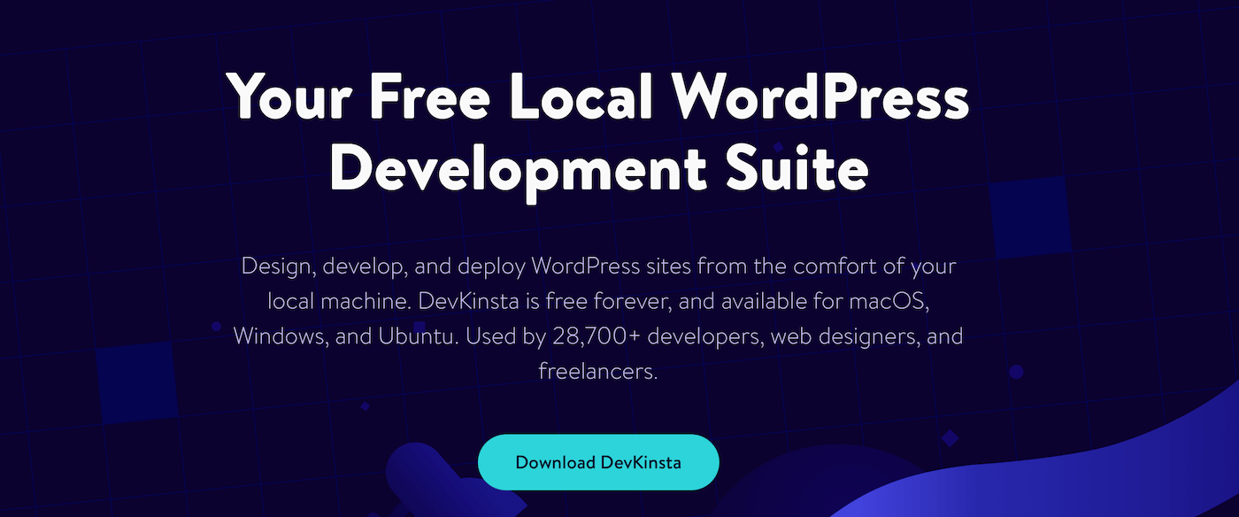Click the dark blue square right of the headline
Image resolution: width=1239 pixels, height=517 pixels.
[1028, 217]
